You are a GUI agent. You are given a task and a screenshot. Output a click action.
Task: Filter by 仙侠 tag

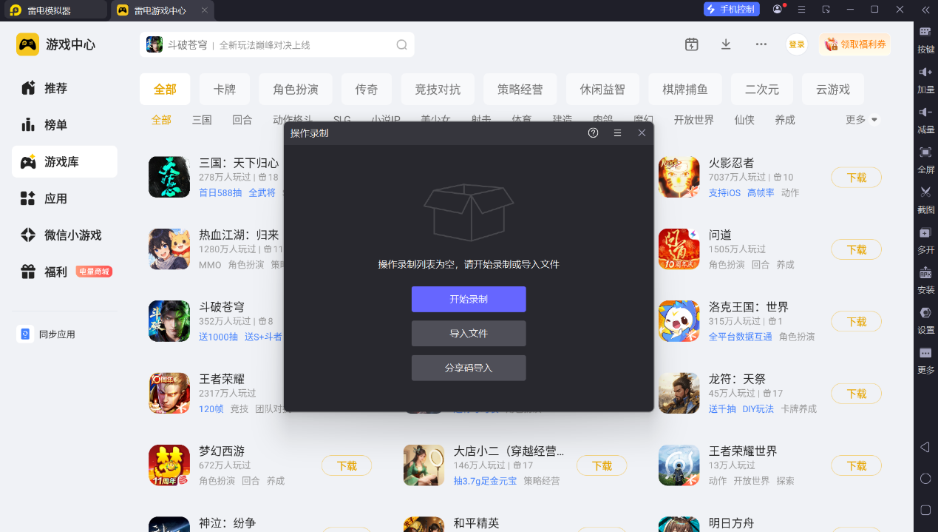pyautogui.click(x=744, y=120)
